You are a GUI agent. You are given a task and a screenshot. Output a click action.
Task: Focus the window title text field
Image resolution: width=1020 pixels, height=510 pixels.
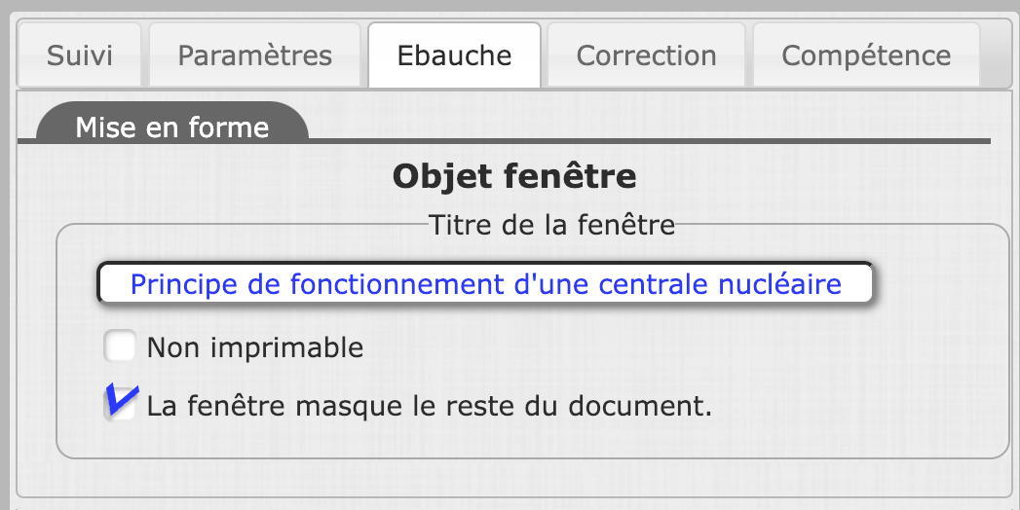coord(485,285)
